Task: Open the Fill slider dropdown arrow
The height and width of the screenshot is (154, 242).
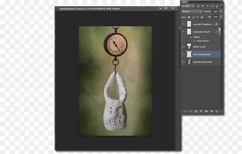Action: (x=221, y=17)
